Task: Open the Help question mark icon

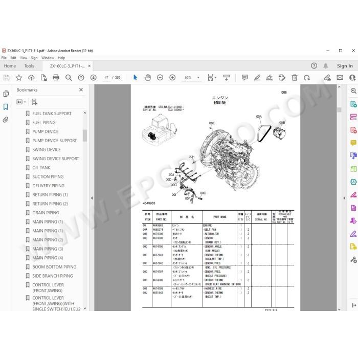Action: point(314,66)
